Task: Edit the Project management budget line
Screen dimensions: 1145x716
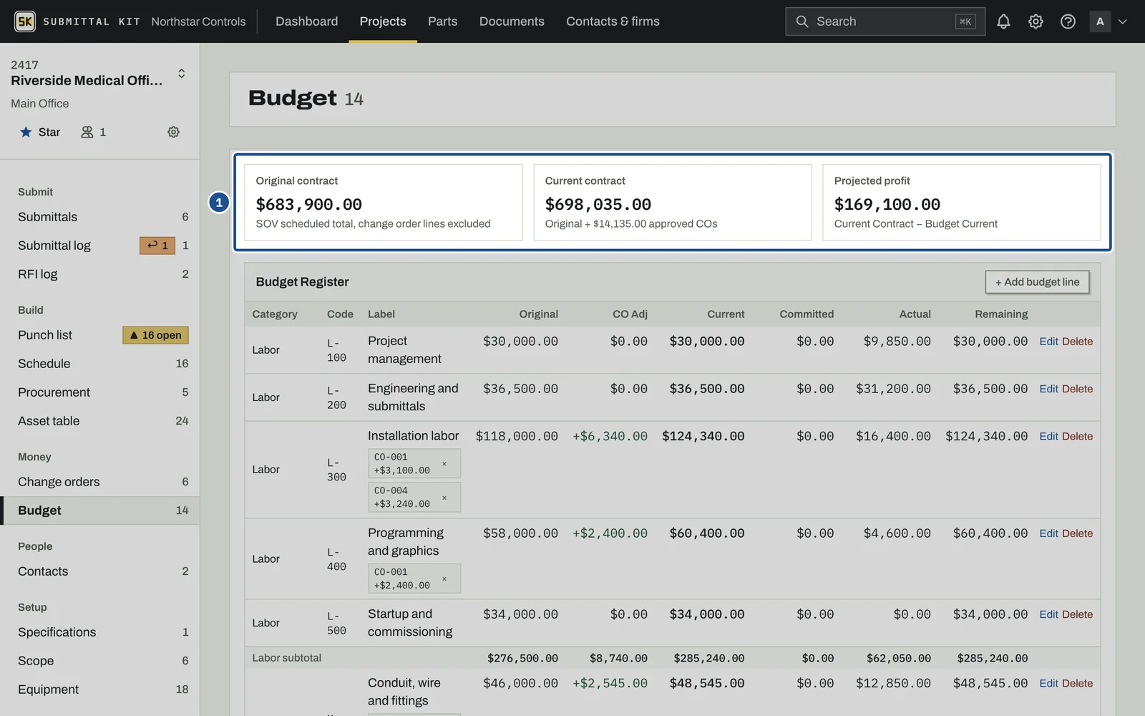Action: 1048,342
